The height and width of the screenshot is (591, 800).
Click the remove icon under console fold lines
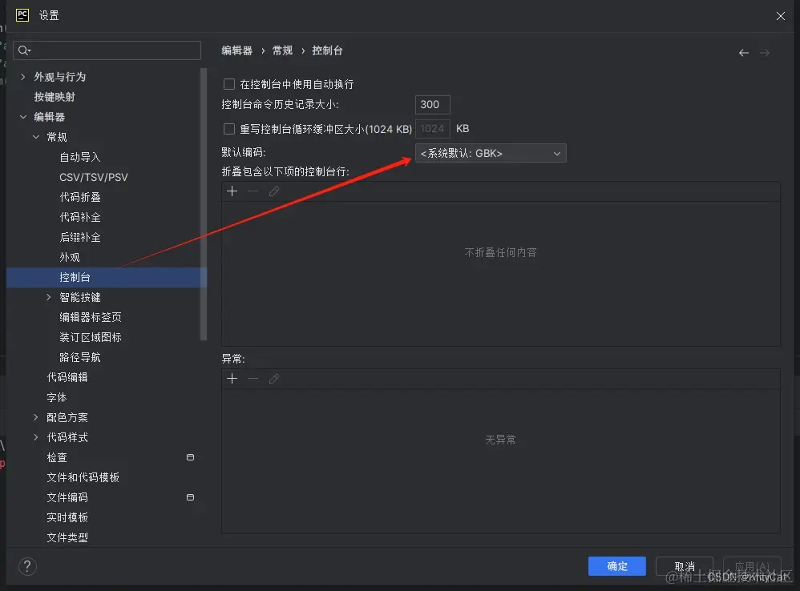pyautogui.click(x=253, y=191)
